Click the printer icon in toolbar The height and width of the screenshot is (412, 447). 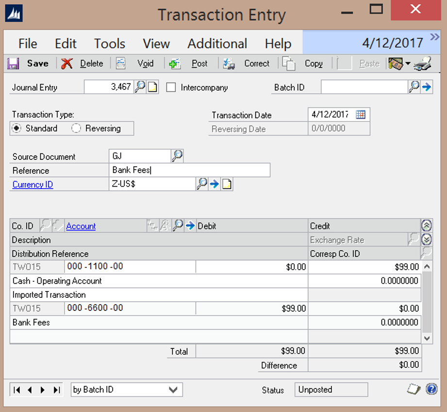(423, 64)
